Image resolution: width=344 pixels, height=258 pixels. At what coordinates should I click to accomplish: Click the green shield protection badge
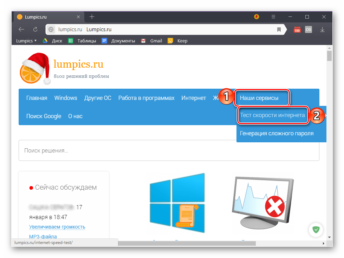pyautogui.click(x=316, y=230)
